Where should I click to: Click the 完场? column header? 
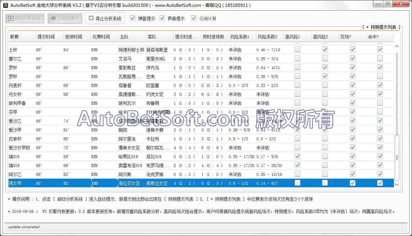(x=352, y=37)
